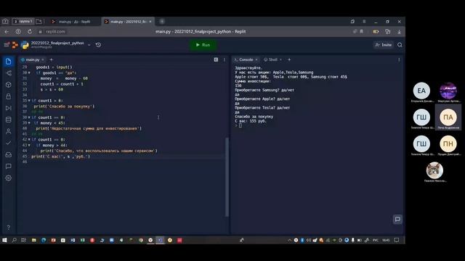The height and width of the screenshot is (261, 465).
Task: Open the Windows notification center
Action: tap(397, 240)
